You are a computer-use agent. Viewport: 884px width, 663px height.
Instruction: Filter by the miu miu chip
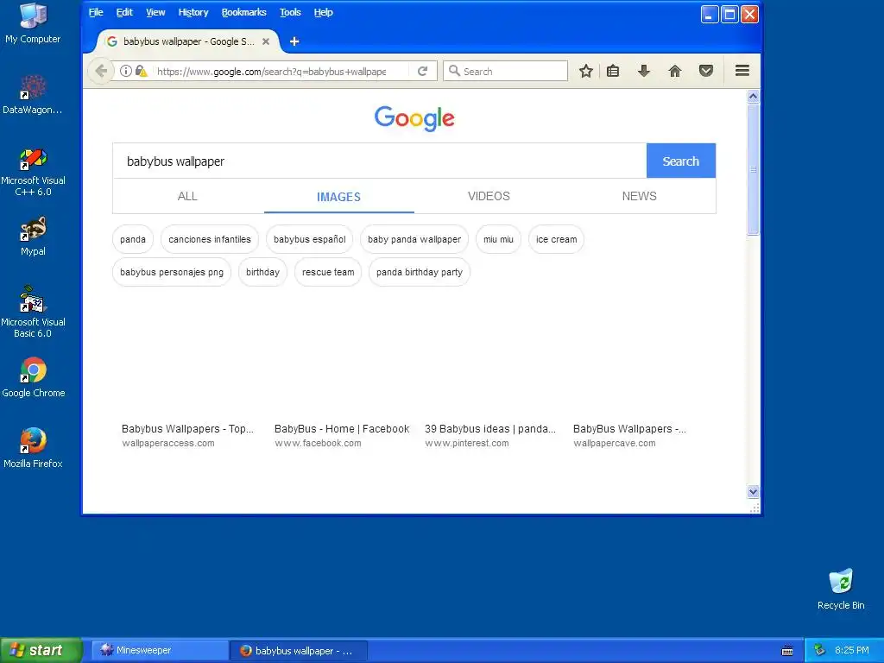coord(498,240)
